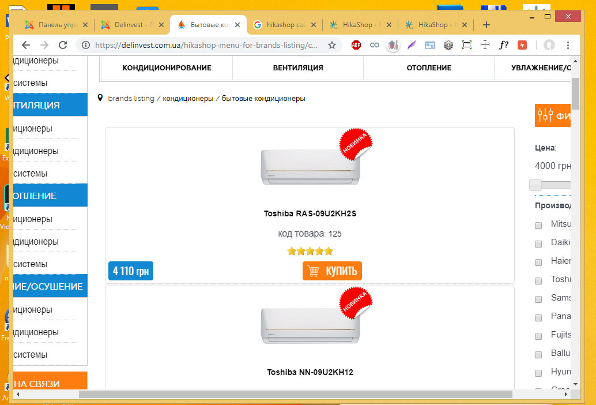Click КУПИТЬ for Toshiba RAS-09U2KH2S
This screenshot has height=405, width=596.
[332, 271]
